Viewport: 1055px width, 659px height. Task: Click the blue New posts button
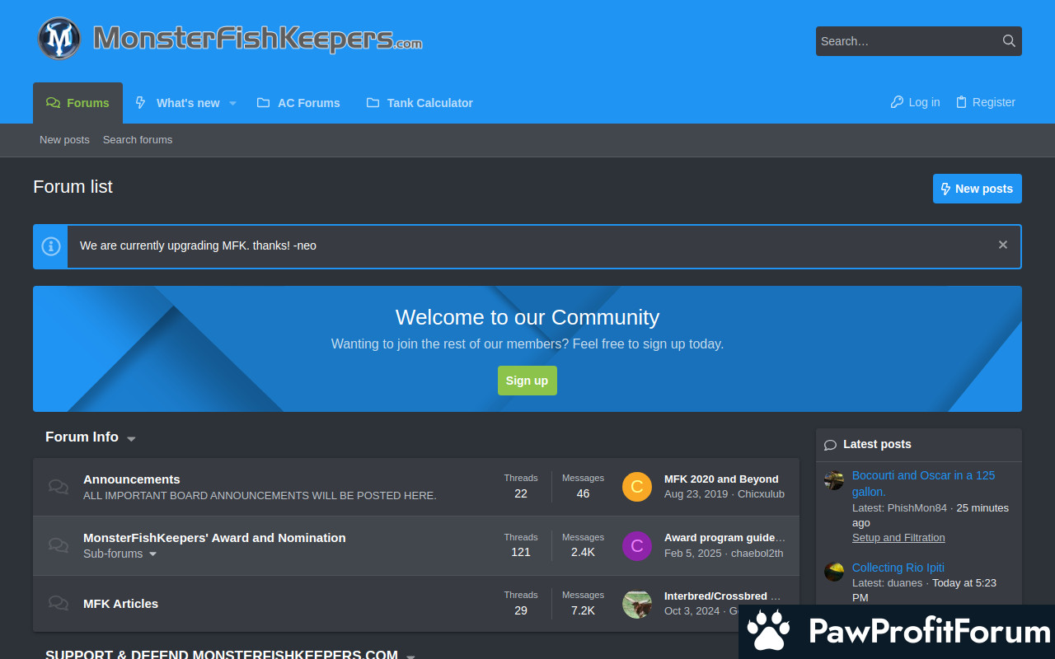pos(977,189)
